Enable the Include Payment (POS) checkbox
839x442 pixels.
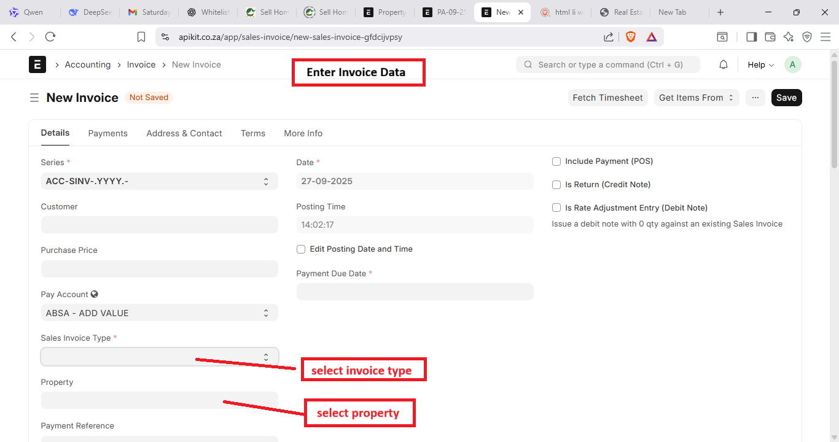coord(556,161)
